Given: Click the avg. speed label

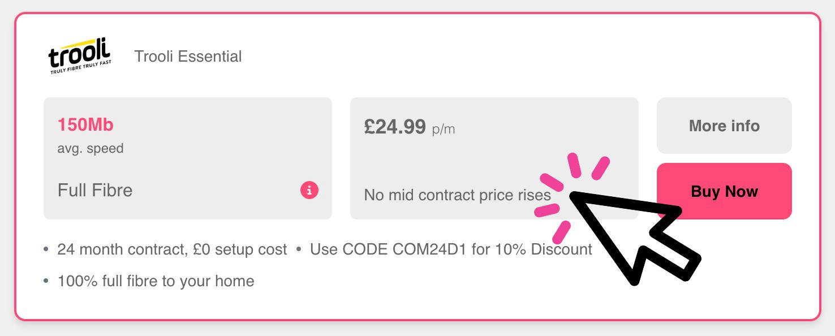Looking at the screenshot, I should pos(91,149).
